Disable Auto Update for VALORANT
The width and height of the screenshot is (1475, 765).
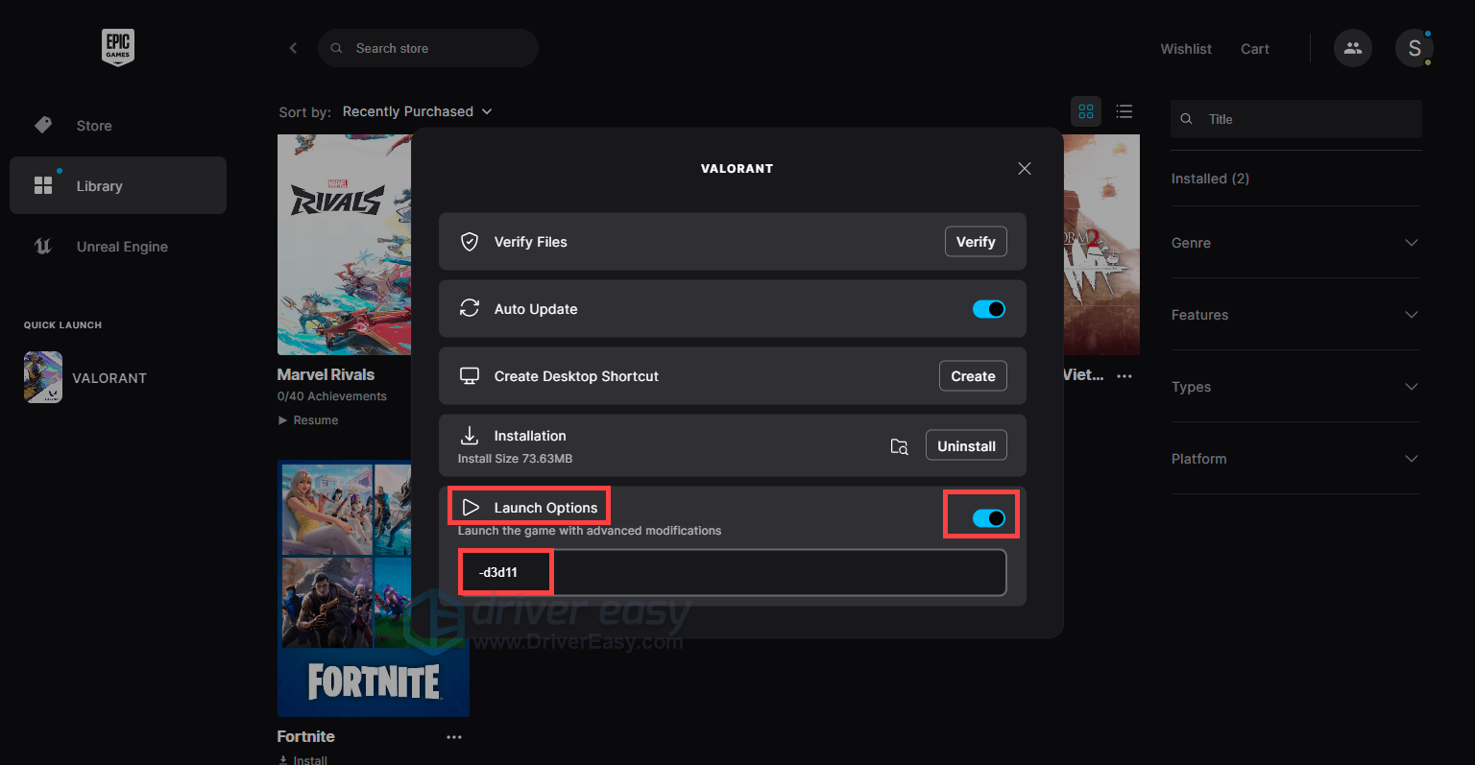click(x=988, y=308)
